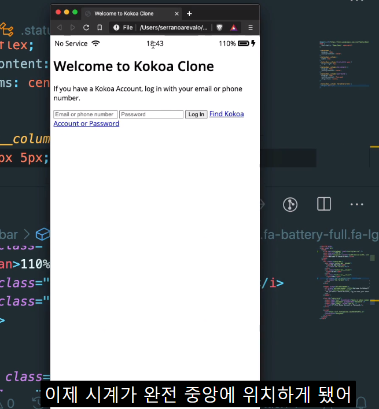Click the battery icon in page status bar
This screenshot has width=379, height=409.
(x=244, y=43)
